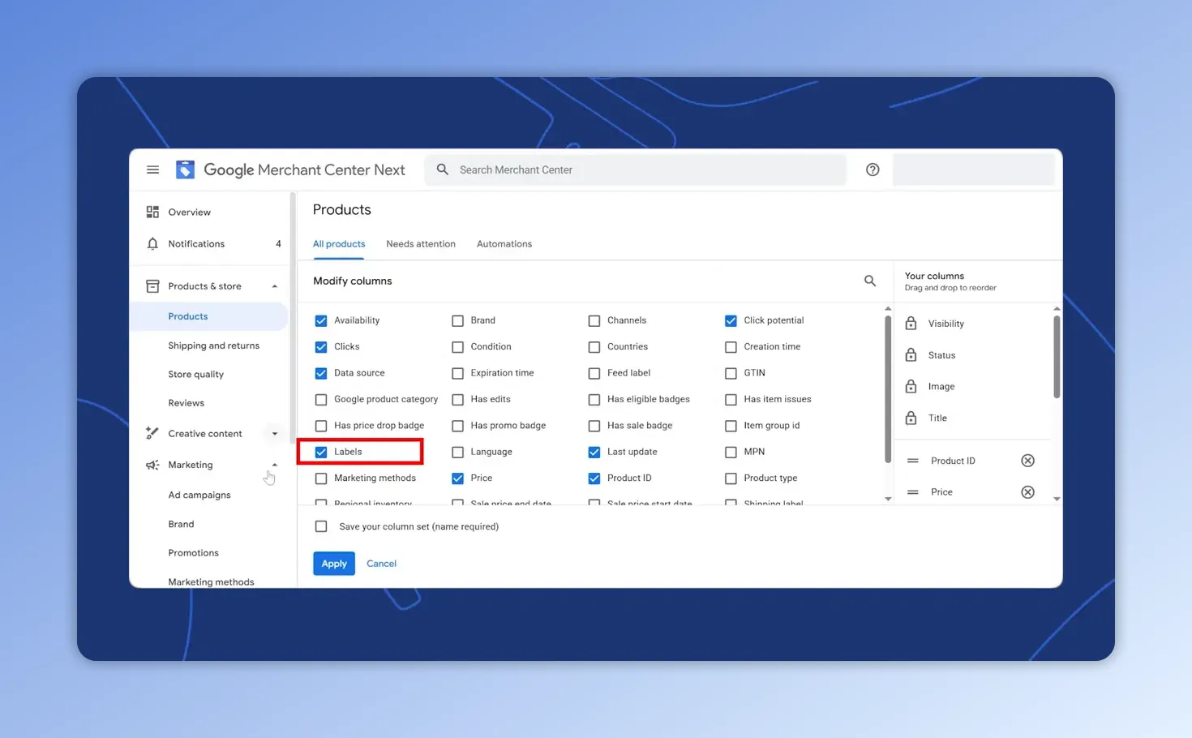The height and width of the screenshot is (738, 1192).
Task: Click the drag handle for Product ID column
Action: pyautogui.click(x=913, y=461)
